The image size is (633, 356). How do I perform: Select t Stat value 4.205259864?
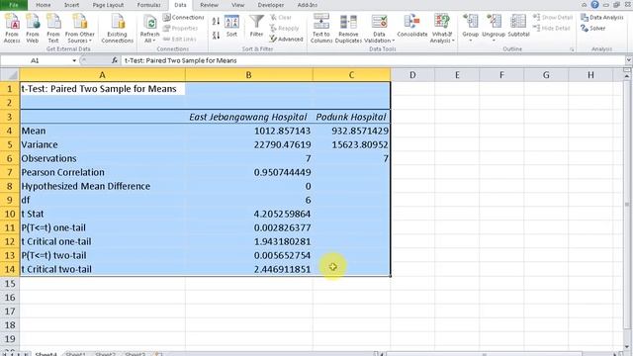click(x=248, y=214)
